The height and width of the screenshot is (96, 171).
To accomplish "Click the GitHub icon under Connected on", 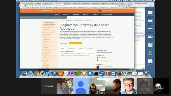I will 97,58.
